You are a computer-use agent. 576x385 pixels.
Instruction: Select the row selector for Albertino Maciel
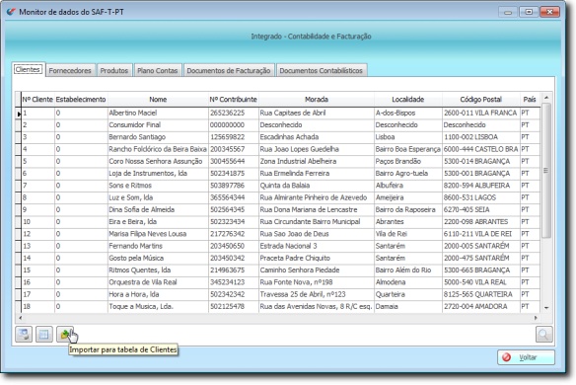pos(18,114)
